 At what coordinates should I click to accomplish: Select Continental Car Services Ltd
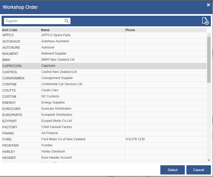click(x=83, y=84)
